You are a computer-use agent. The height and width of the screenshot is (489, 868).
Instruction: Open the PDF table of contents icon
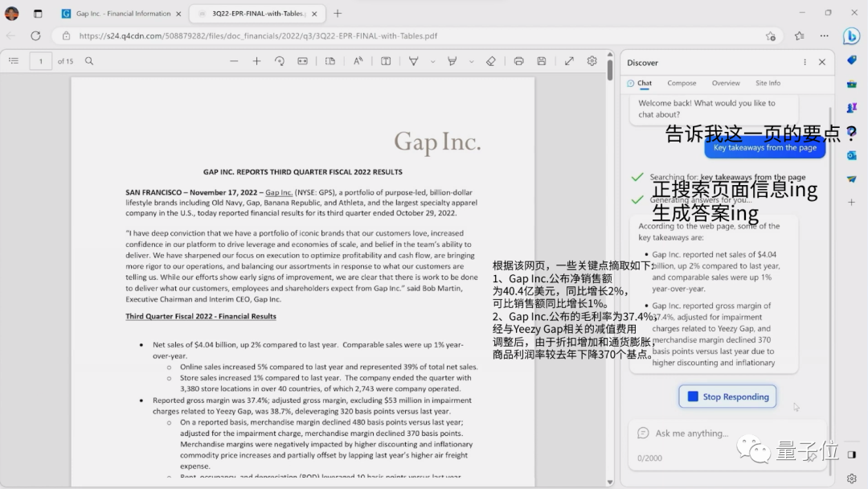[x=14, y=61]
